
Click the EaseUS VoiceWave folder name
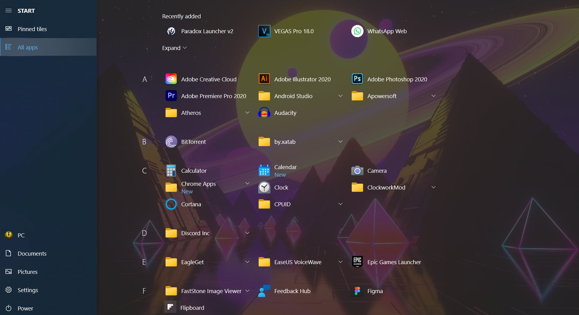coord(298,262)
